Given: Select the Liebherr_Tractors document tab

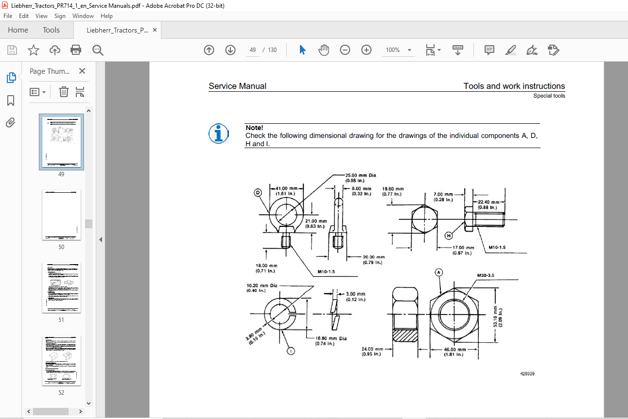Looking at the screenshot, I should pyautogui.click(x=117, y=30).
